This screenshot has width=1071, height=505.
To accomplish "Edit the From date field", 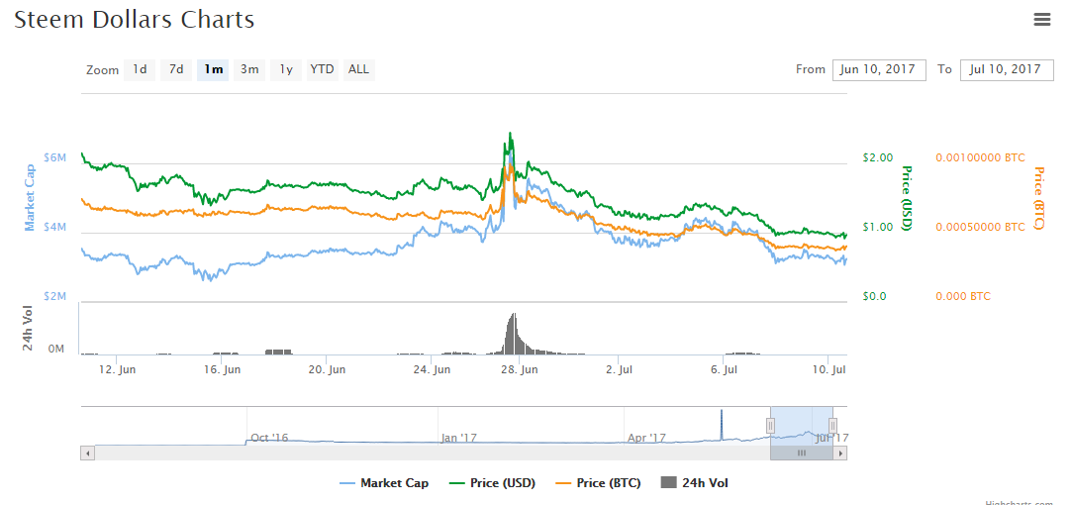I will pos(879,69).
